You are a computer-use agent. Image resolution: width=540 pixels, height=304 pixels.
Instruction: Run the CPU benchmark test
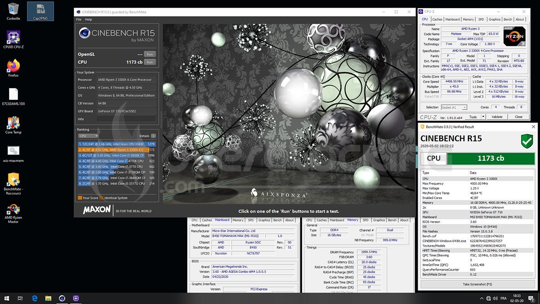(150, 62)
